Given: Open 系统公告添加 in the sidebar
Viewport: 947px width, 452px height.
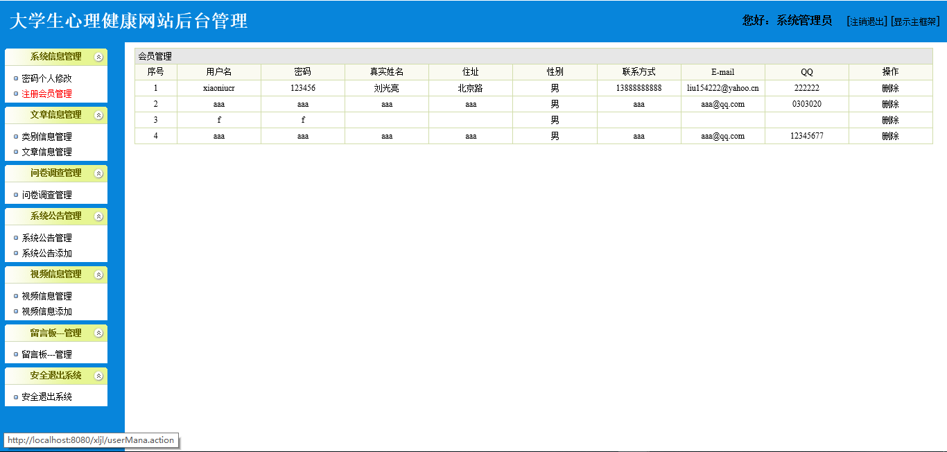Looking at the screenshot, I should 46,253.
